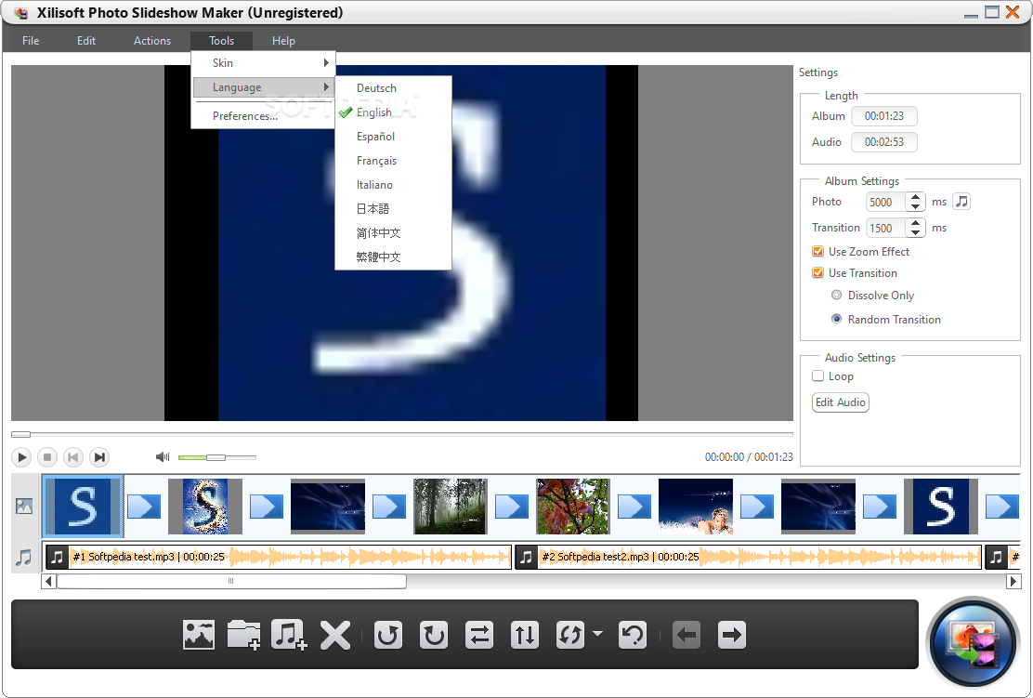Expand the Language submenu
1033x698 pixels.
click(264, 87)
